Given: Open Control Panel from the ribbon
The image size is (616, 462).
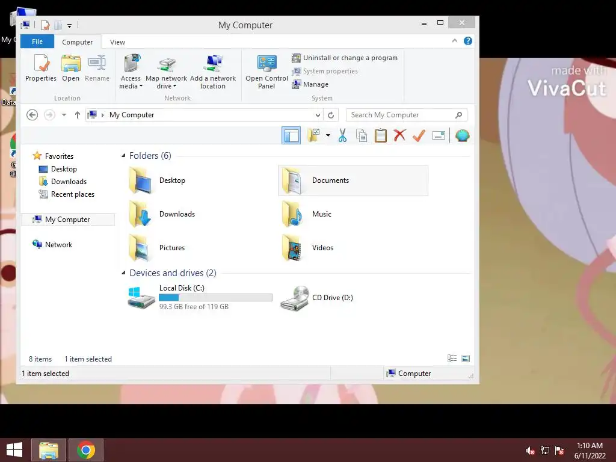Looking at the screenshot, I should click(266, 72).
